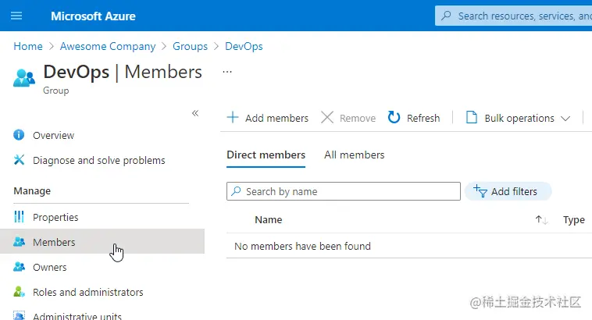Click the Members people icon in sidebar

(x=19, y=241)
